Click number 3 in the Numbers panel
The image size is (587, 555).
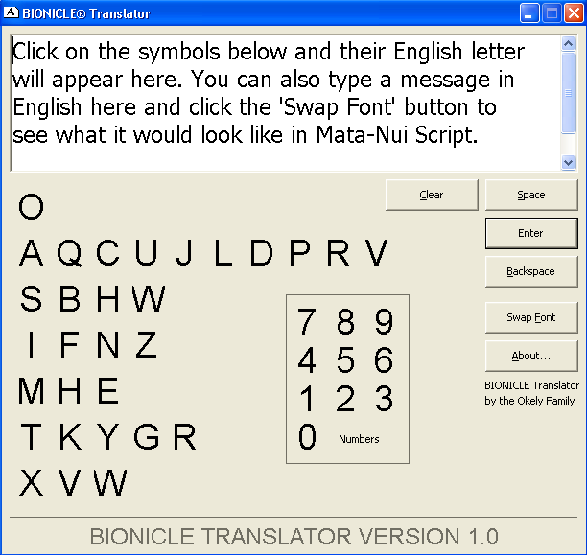coord(384,399)
